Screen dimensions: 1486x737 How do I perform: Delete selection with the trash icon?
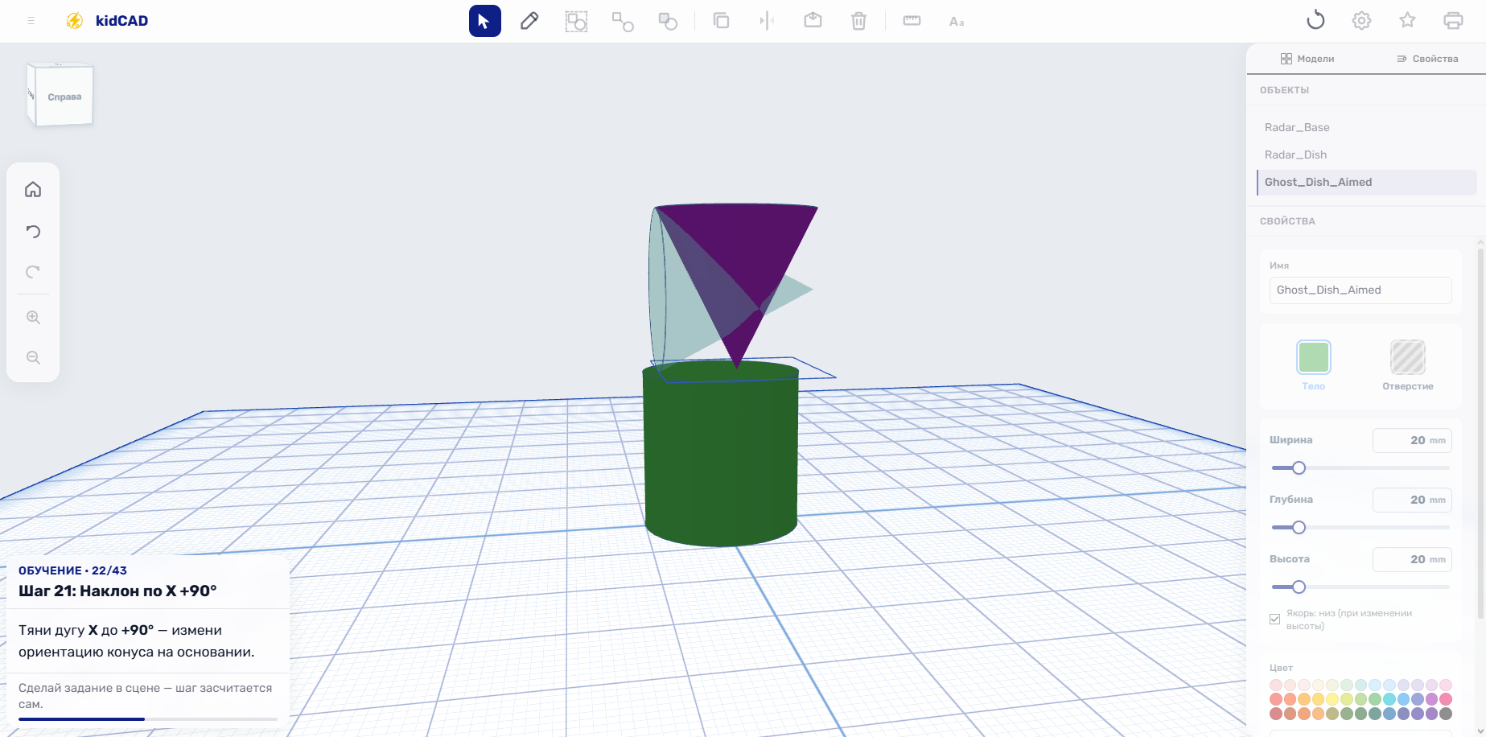tap(858, 21)
